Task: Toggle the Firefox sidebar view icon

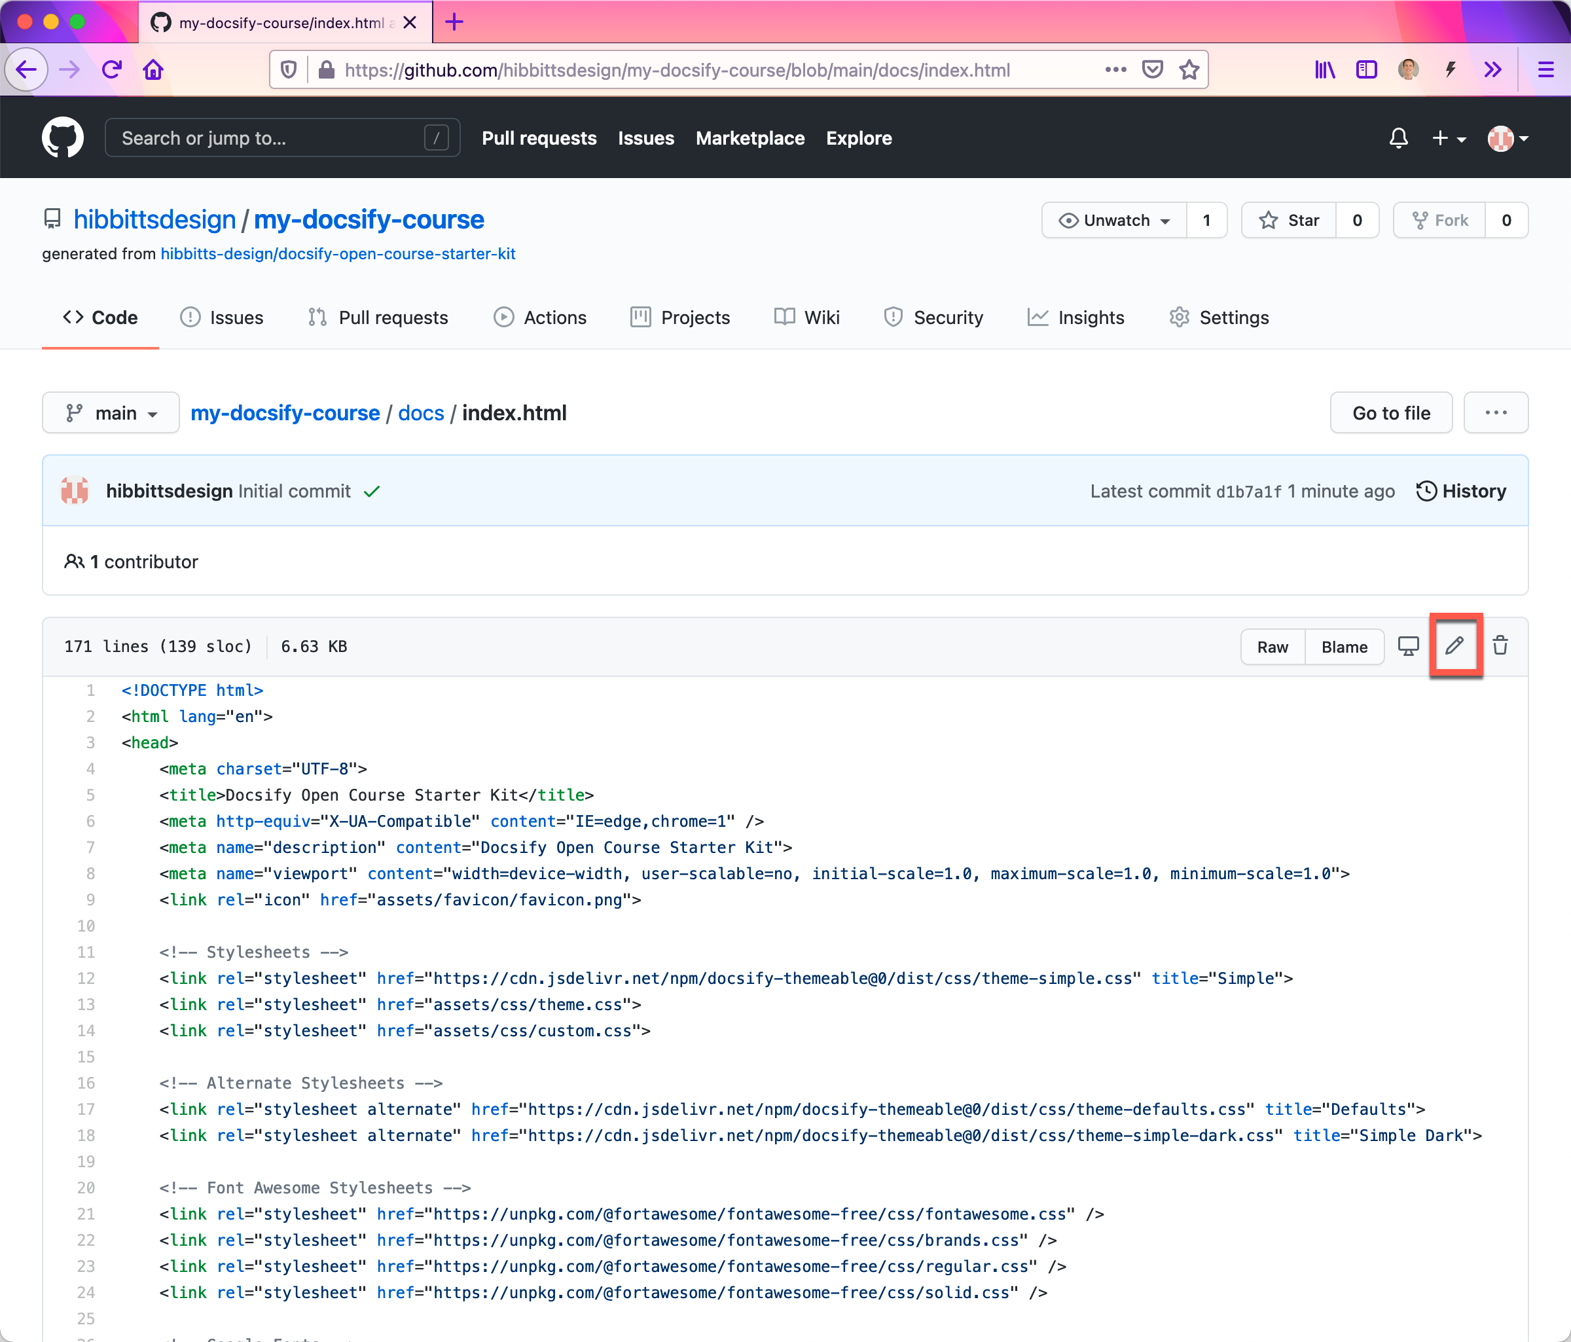Action: tap(1366, 70)
